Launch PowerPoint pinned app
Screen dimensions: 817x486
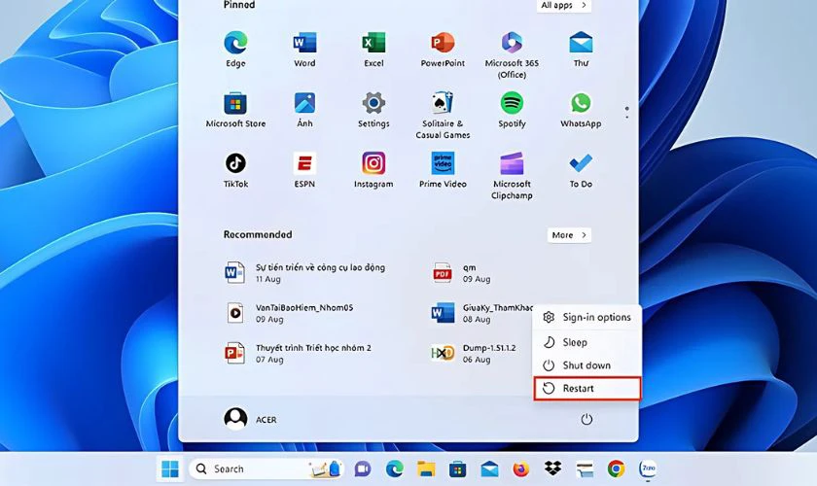pyautogui.click(x=443, y=49)
